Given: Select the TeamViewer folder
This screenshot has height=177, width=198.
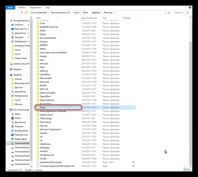Looking at the screenshot, I should click(85, 122).
